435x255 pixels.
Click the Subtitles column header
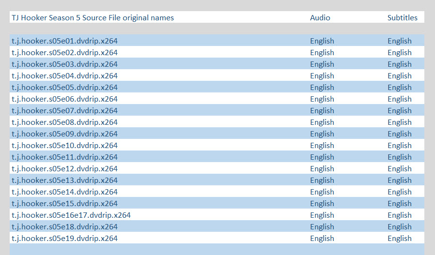[x=402, y=18]
